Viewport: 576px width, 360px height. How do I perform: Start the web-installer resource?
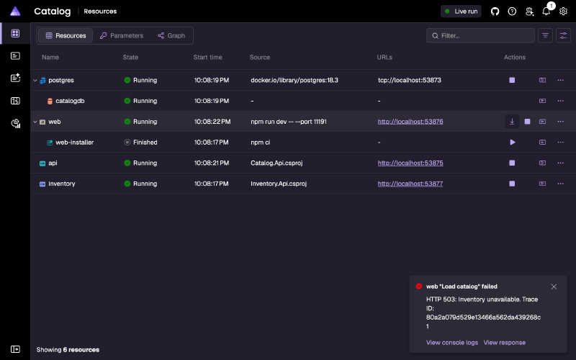513,142
